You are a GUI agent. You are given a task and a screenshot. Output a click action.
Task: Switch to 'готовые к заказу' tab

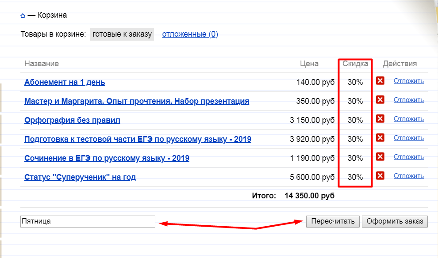[122, 34]
